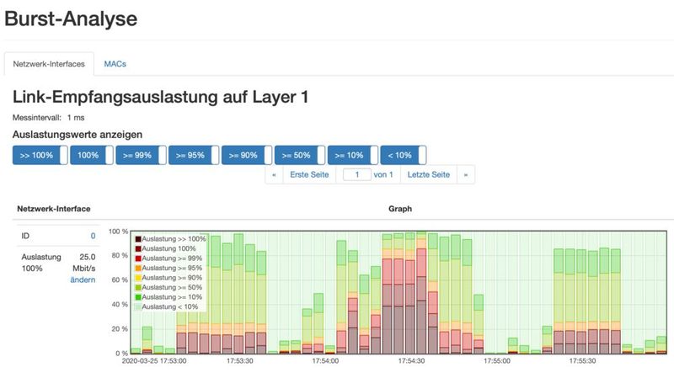Click the 17:55:00 time axis label
Screen dimensions: 674x378
click(497, 361)
